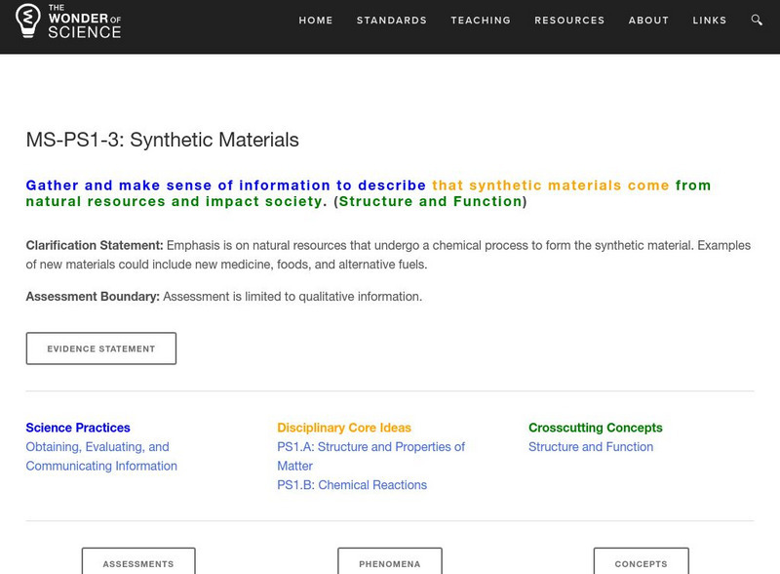This screenshot has width=780, height=574.
Task: Click the Disciplinary Core Ideas heading
Action: click(x=344, y=428)
